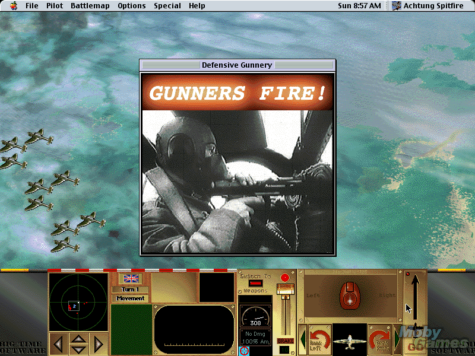Click the Left label on the stick panel

[x=313, y=295]
